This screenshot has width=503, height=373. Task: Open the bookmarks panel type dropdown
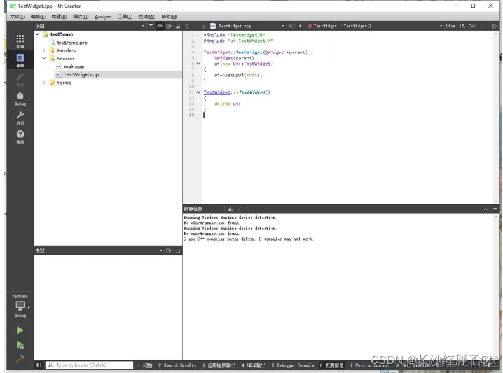point(161,251)
